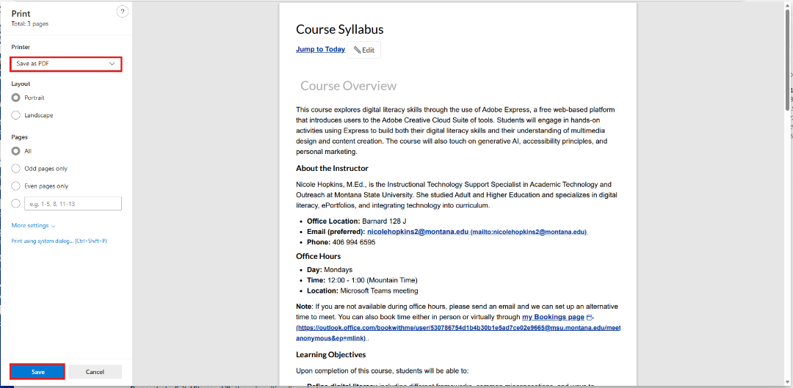Select Portrait layout
This screenshot has width=793, height=388.
pyautogui.click(x=16, y=98)
